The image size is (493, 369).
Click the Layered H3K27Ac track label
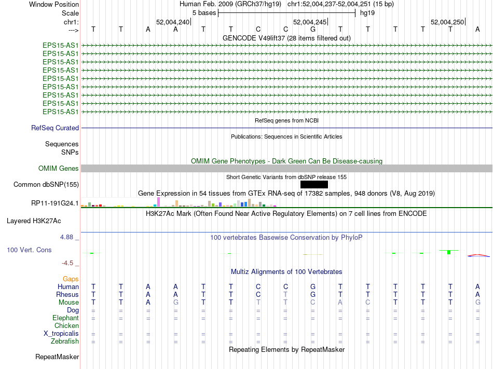(34, 221)
